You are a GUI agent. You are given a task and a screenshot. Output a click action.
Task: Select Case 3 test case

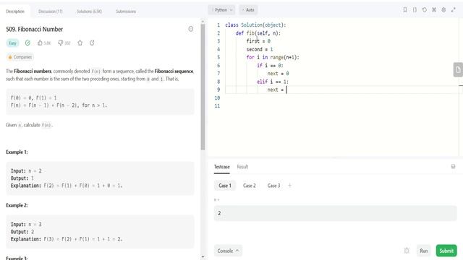coord(273,186)
